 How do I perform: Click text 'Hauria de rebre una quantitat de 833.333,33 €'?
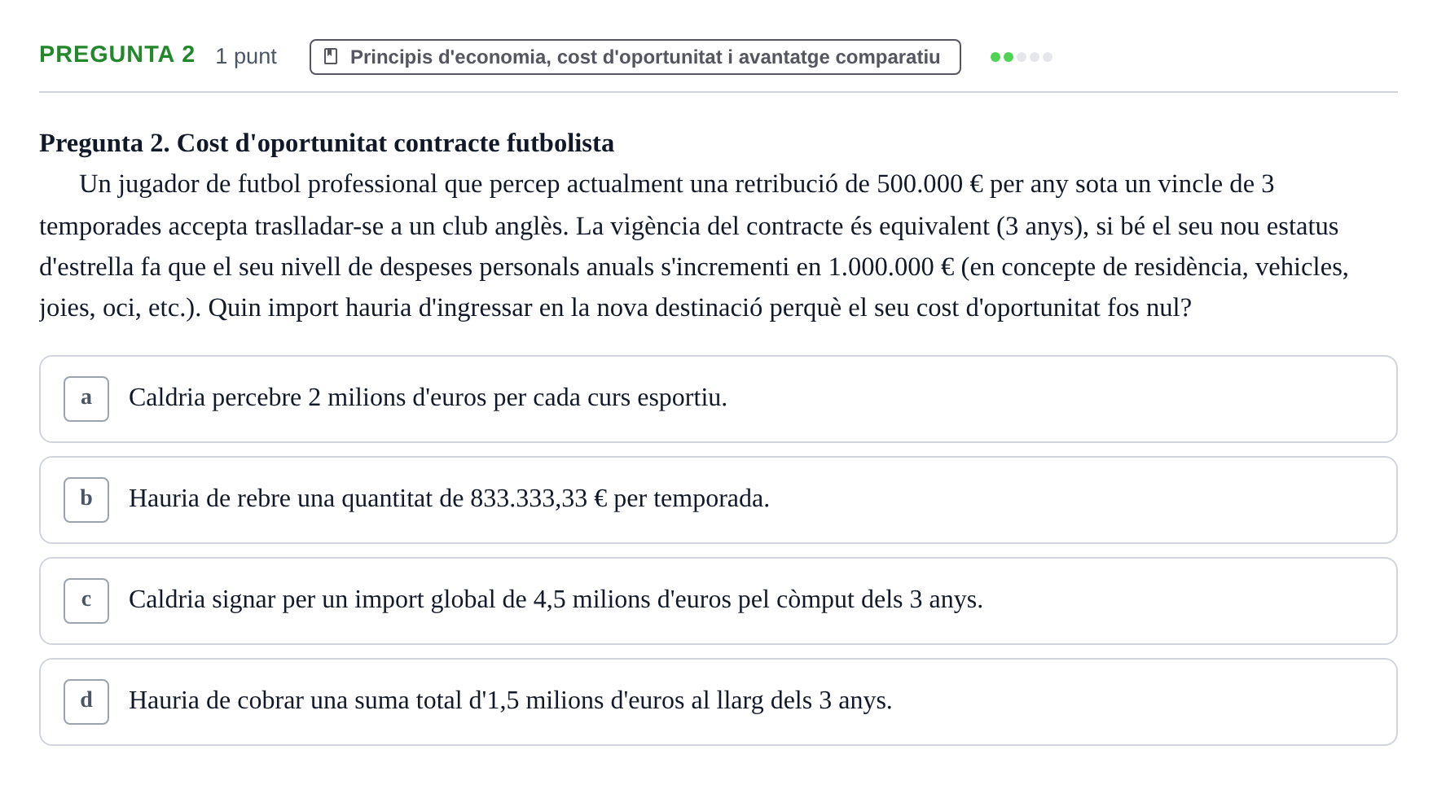[368, 498]
